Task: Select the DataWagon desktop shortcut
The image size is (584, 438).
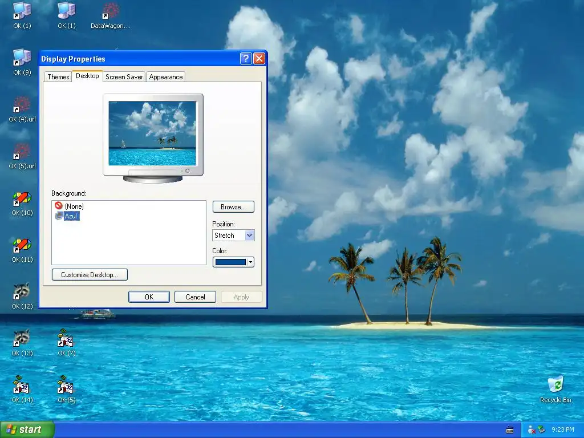Action: (x=110, y=15)
